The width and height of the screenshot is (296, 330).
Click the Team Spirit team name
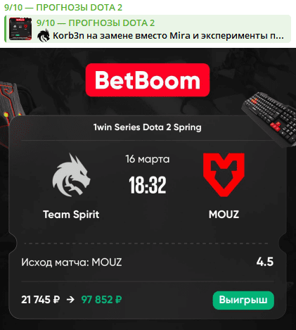(71, 215)
